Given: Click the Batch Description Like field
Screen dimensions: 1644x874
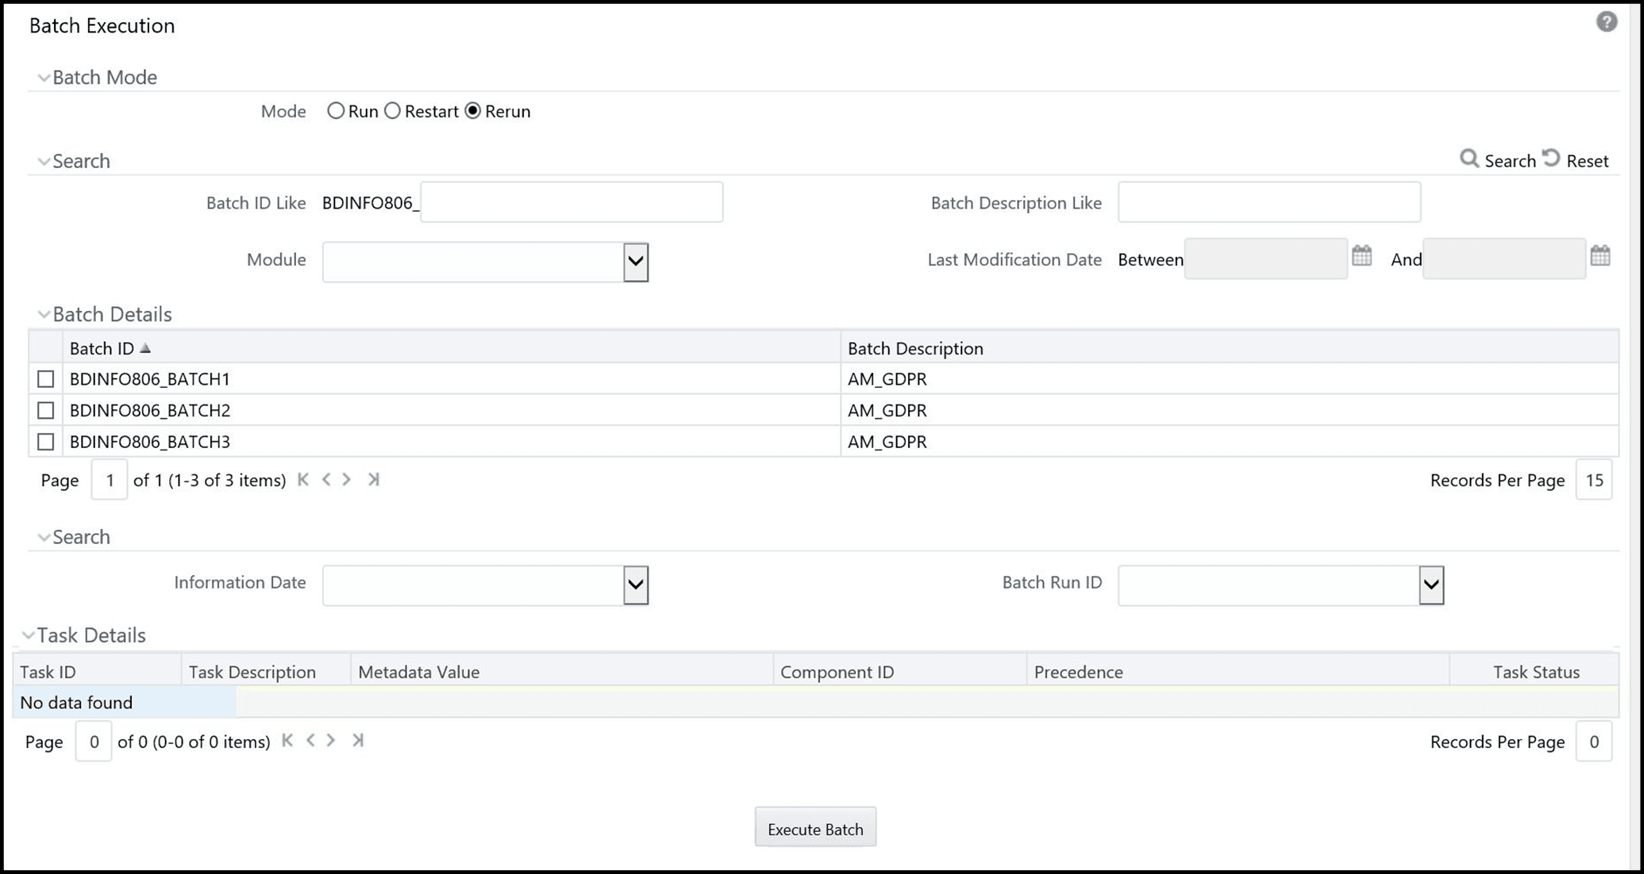Looking at the screenshot, I should [x=1269, y=202].
